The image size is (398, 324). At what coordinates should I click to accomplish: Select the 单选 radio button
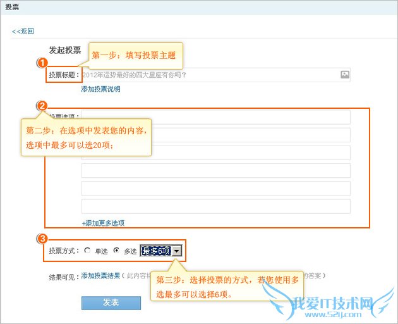tap(87, 251)
